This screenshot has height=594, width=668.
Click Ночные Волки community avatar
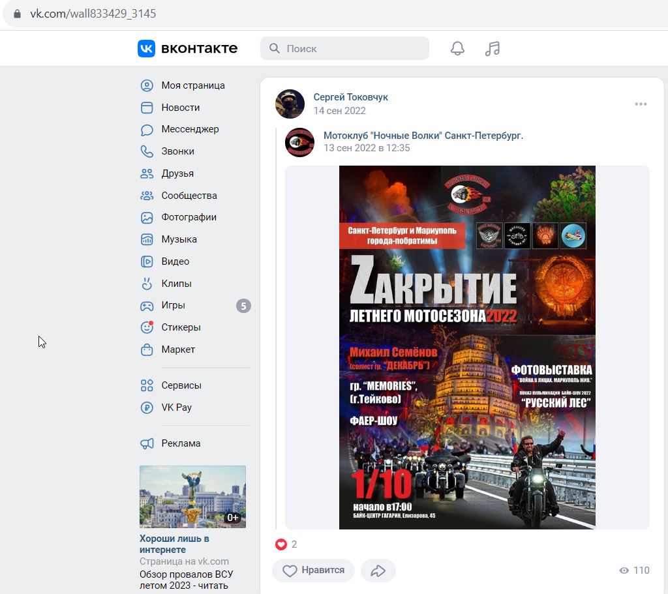pos(300,143)
